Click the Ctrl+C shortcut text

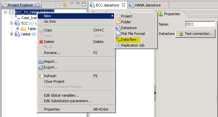point(99,30)
